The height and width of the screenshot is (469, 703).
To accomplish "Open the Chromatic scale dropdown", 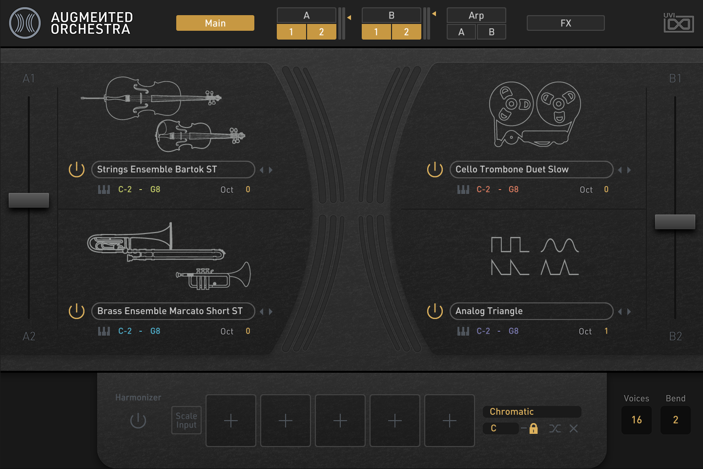I will click(x=532, y=412).
